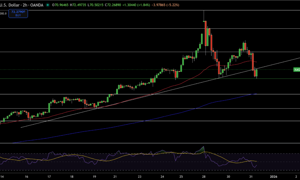The height and width of the screenshot is (180, 300).
Task: Click the 21 date label on time axis
Action: point(115,177)
